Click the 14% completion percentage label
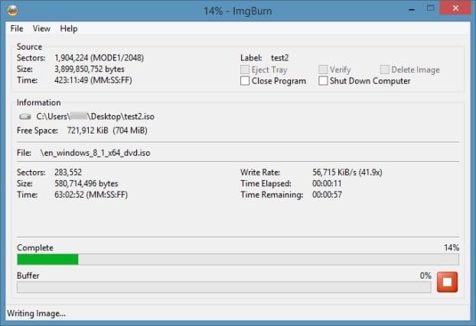 (x=452, y=248)
